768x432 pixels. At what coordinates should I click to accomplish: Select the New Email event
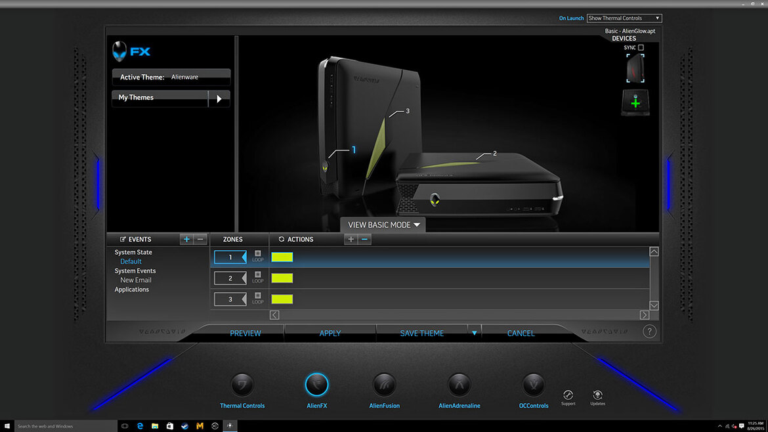pos(136,280)
